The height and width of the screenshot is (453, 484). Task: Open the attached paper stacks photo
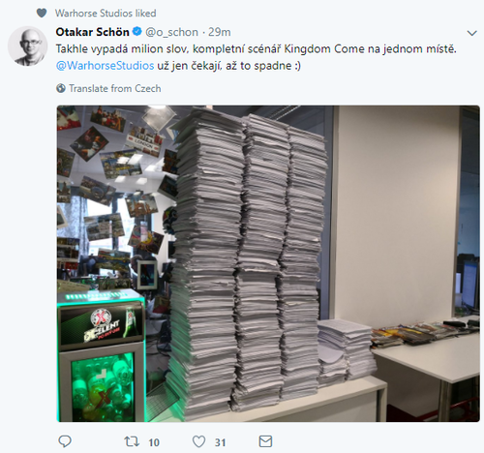(x=268, y=263)
